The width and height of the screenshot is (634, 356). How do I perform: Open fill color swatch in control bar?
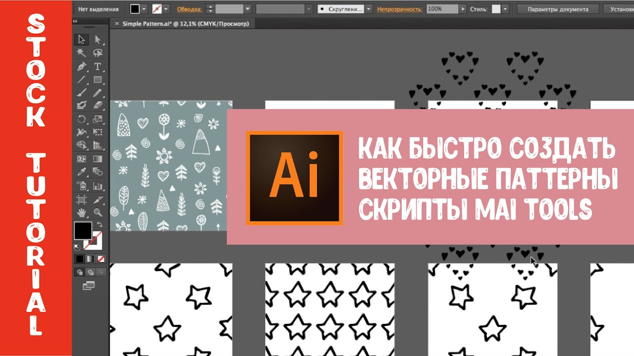(x=135, y=9)
